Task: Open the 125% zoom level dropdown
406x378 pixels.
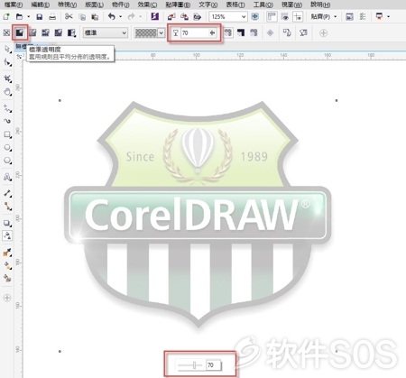Action: pos(244,16)
